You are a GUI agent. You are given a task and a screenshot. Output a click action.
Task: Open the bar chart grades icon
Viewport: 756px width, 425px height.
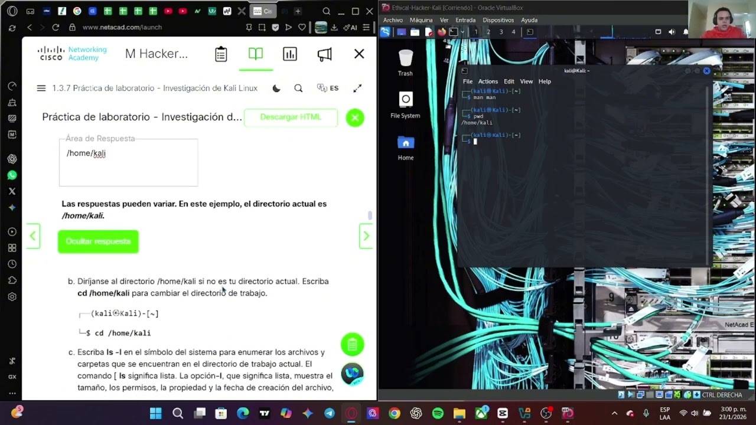tap(290, 54)
